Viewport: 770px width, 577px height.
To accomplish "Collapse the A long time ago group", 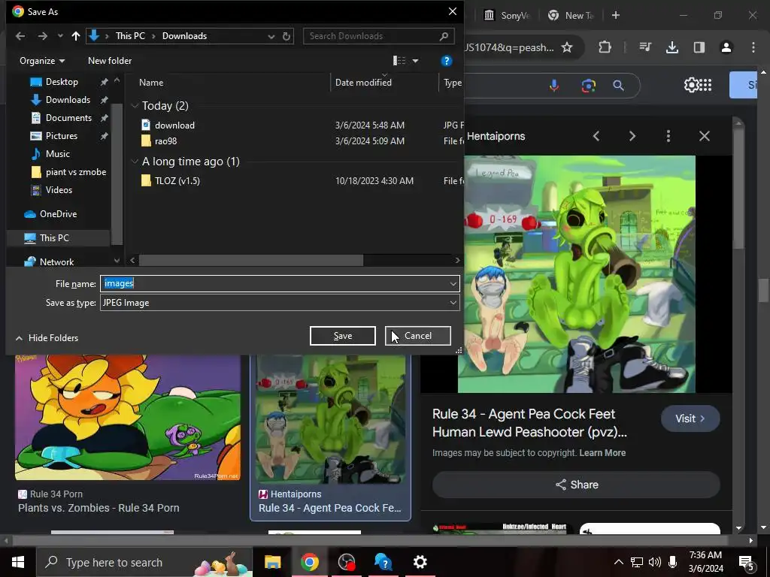I will pos(135,162).
